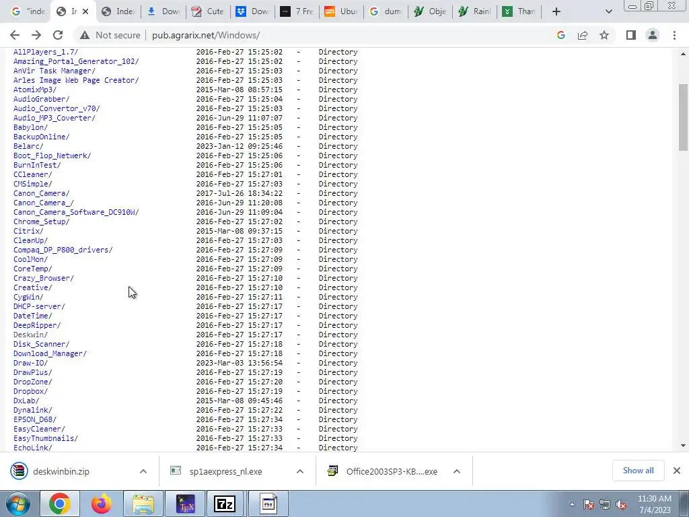
Task: Click the Chrome taskbar icon
Action: [60, 504]
